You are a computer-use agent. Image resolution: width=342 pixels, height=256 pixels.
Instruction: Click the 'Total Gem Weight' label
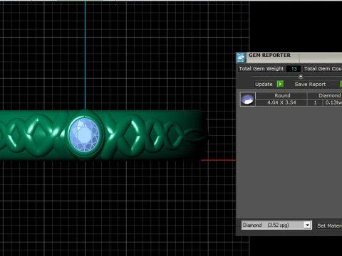click(261, 69)
